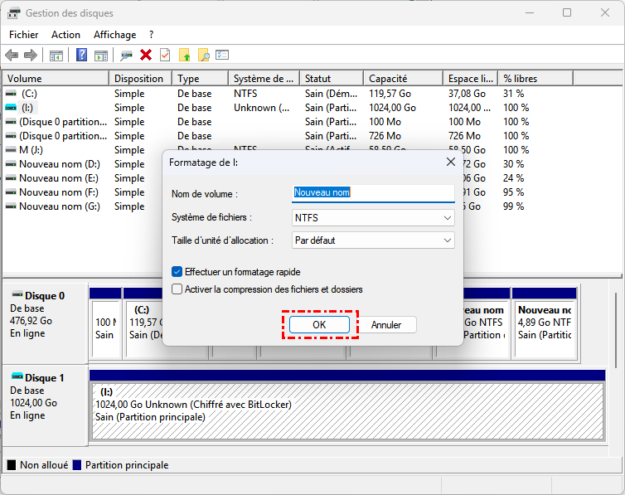
Task: Enable 'Activer la compression des fichiers' checkbox
Action: 177,289
